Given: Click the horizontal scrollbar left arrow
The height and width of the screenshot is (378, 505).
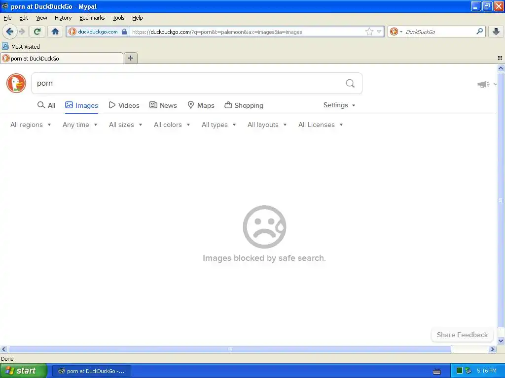Looking at the screenshot, I should click(x=3, y=349).
